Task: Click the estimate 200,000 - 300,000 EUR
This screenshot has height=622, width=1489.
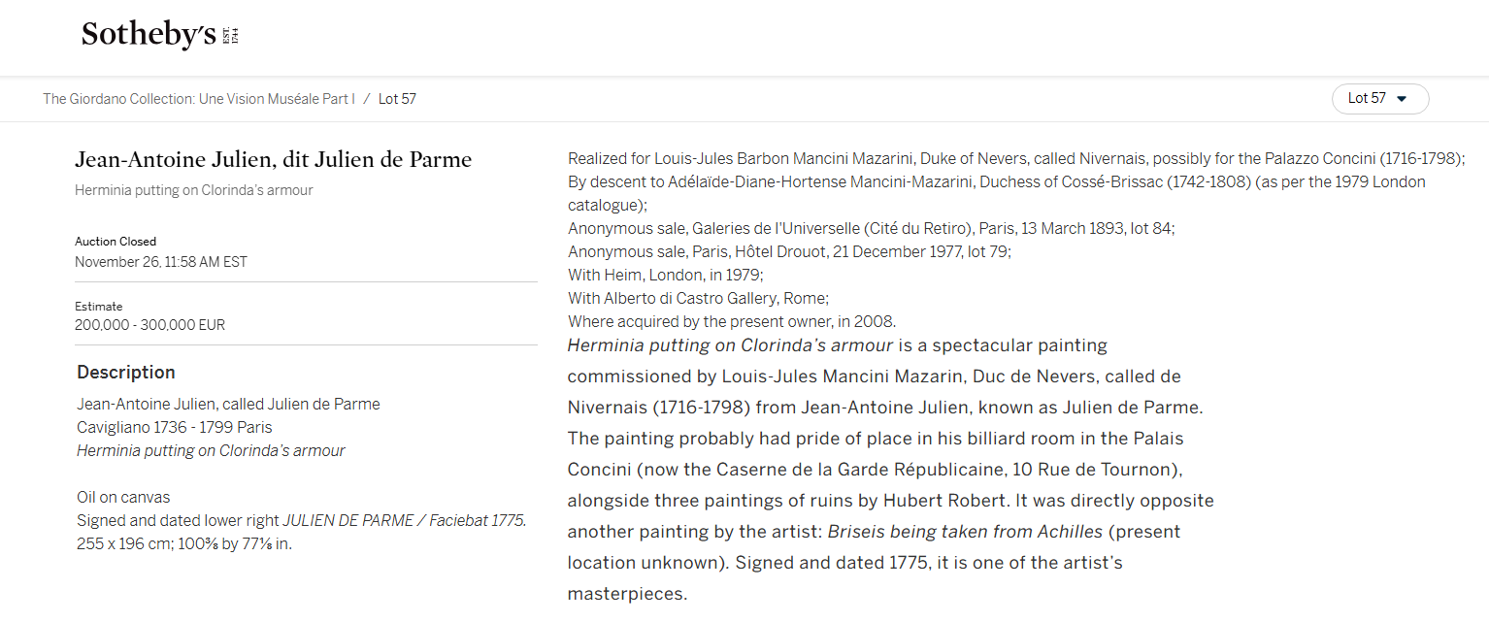Action: pos(149,325)
